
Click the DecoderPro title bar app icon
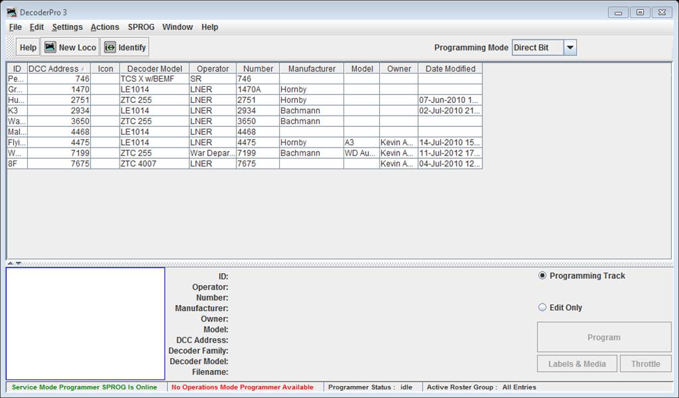[11, 12]
